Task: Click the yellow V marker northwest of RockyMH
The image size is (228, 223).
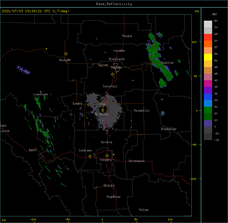Action: point(46,49)
